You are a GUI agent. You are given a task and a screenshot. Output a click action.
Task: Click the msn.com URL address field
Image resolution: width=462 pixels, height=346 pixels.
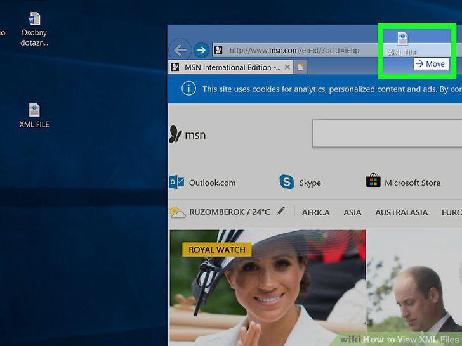(294, 50)
